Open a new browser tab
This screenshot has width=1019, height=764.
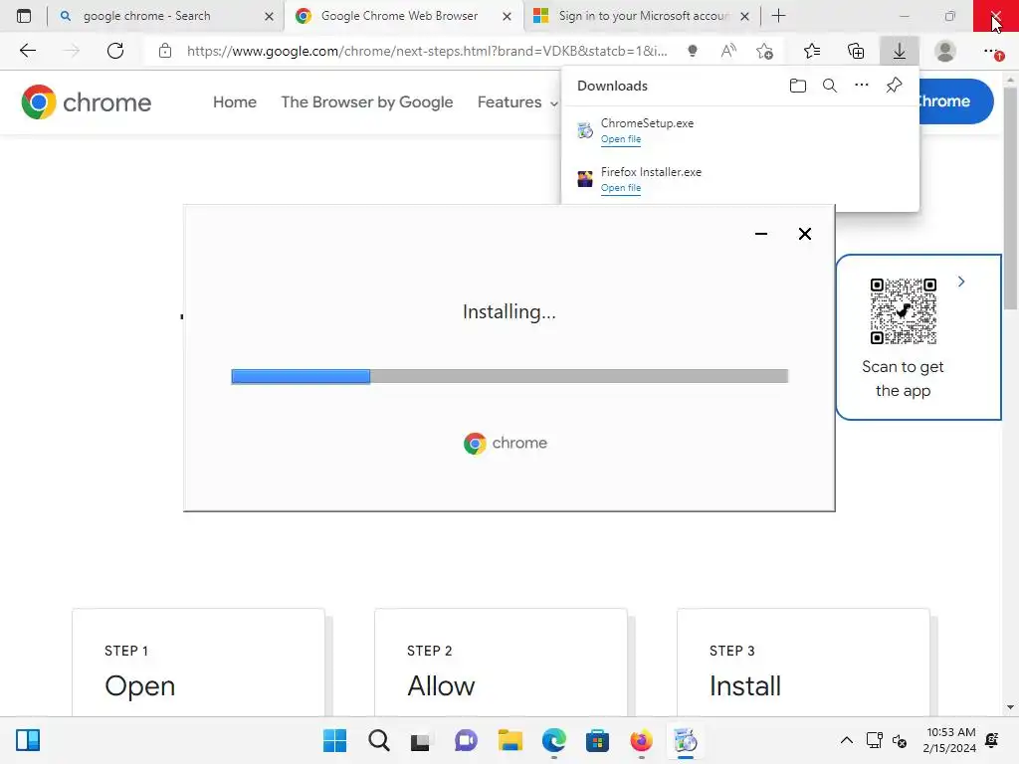(x=778, y=16)
